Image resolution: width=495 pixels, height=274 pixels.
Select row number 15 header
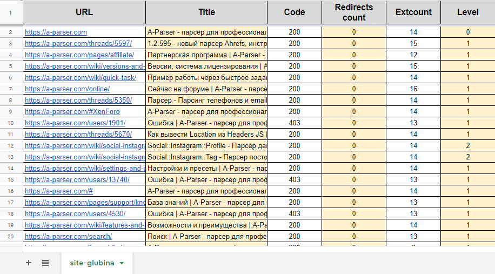point(10,180)
